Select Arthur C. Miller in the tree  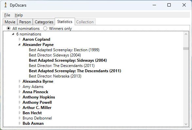37,108
